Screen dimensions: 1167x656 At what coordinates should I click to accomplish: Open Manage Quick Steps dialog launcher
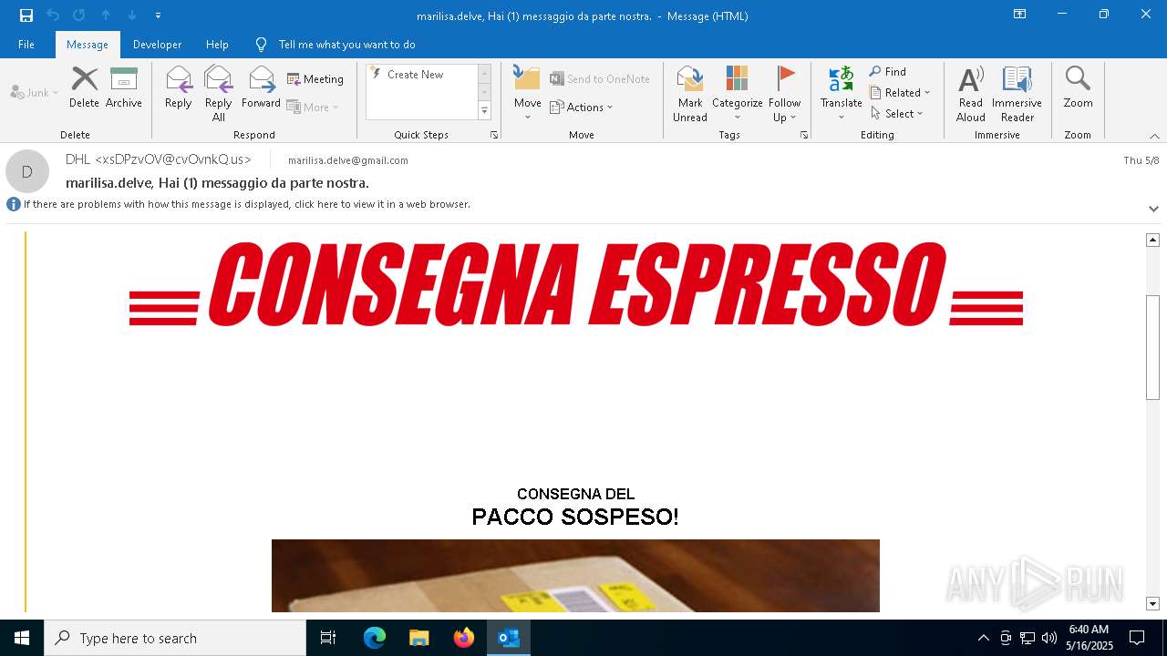pos(494,135)
